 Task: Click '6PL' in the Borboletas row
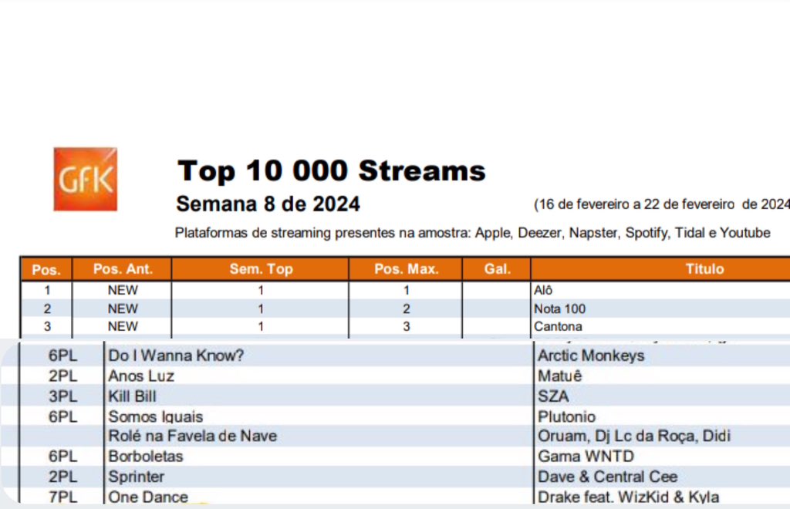pos(63,456)
